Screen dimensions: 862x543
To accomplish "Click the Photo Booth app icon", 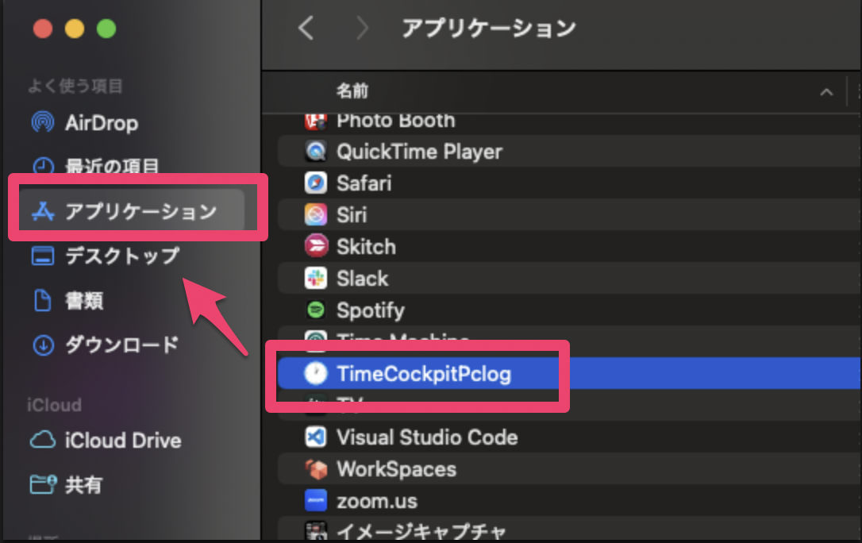I will 316,122.
